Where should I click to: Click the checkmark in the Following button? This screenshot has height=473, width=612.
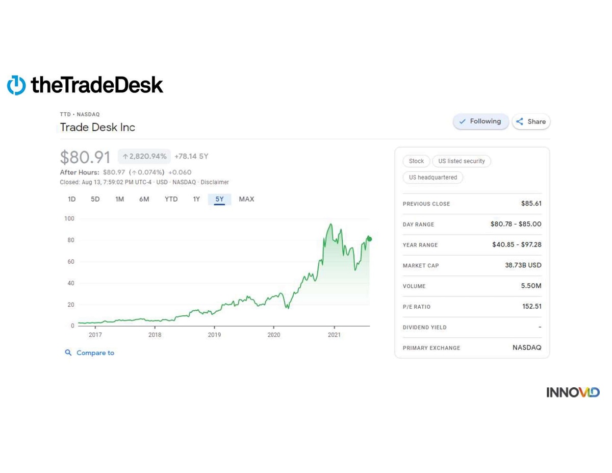point(462,121)
